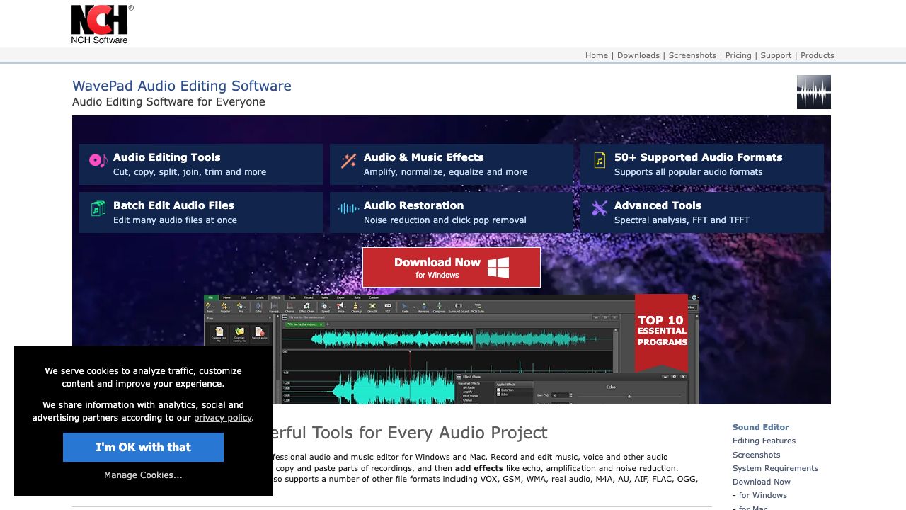The image size is (906, 510).
Task: Click 'Edit many audio files at once' text
Action: [x=176, y=220]
